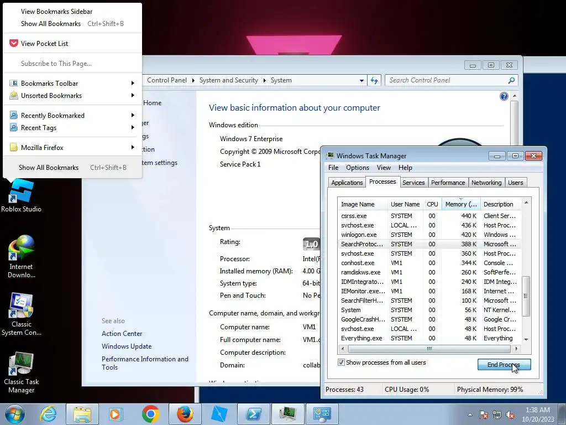Click the Windows Start orb
This screenshot has height=425, width=566.
coord(15,414)
